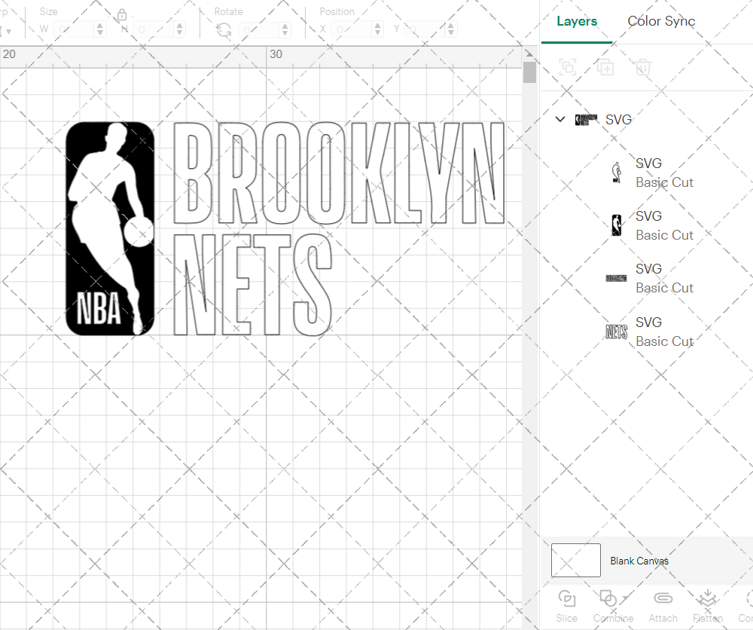Click the Width stepper arrows
Viewport: 753px width, 630px height.
pos(100,29)
